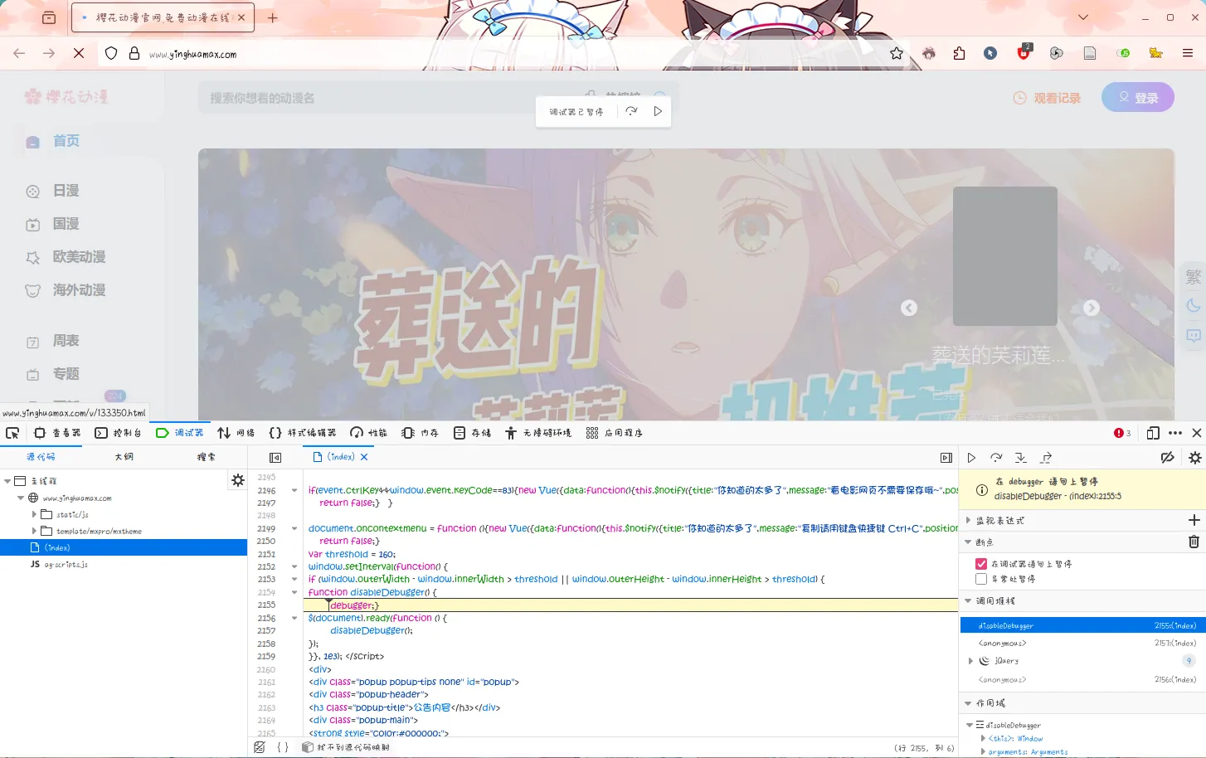Step out of the current function
The width and height of the screenshot is (1206, 758).
1046,458
